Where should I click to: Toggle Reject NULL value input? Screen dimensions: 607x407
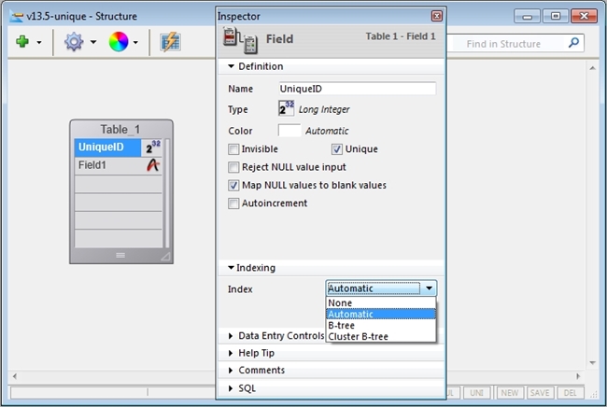tap(233, 167)
